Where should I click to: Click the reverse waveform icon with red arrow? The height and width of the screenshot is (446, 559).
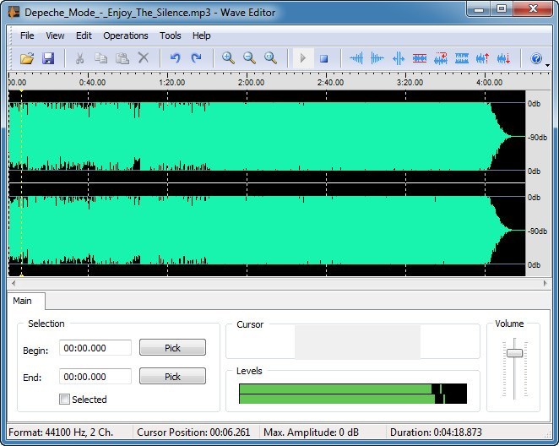[x=441, y=58]
